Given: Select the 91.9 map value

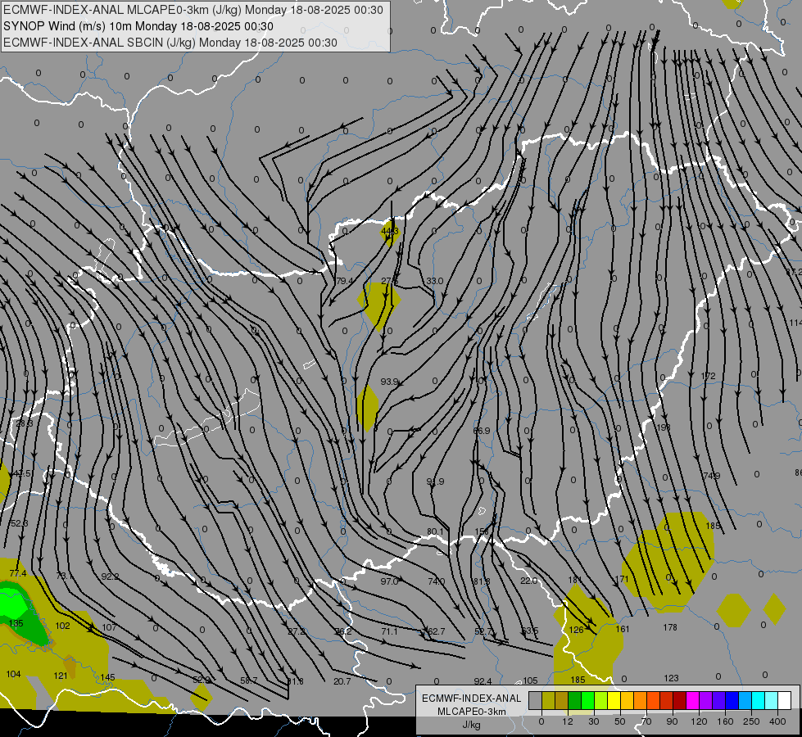Looking at the screenshot, I should tap(435, 482).
